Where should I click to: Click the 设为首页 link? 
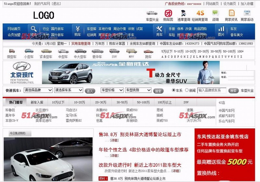click(x=230, y=4)
